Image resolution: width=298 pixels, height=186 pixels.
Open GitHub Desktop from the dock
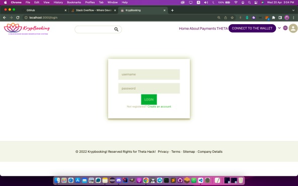click(180, 180)
